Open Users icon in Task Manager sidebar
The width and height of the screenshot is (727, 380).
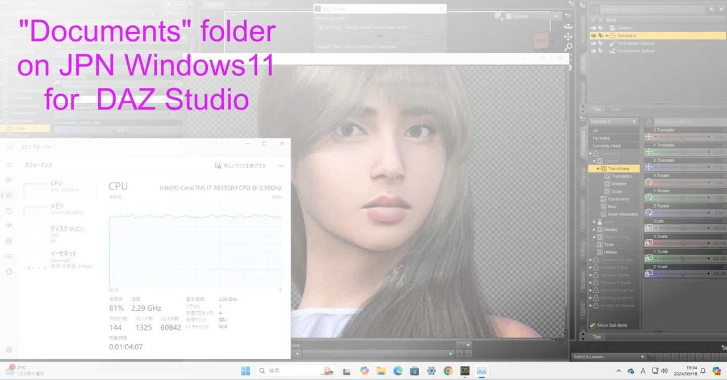(x=9, y=241)
